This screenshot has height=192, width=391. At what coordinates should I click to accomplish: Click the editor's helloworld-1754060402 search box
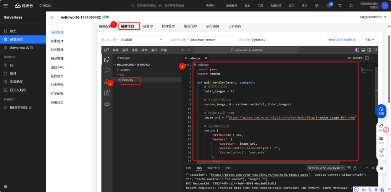pos(247,50)
